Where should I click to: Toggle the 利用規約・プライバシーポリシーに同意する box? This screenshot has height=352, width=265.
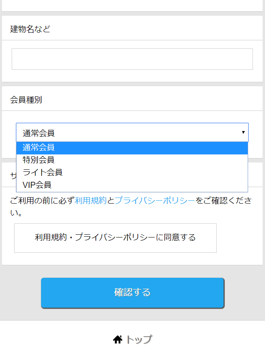115,238
